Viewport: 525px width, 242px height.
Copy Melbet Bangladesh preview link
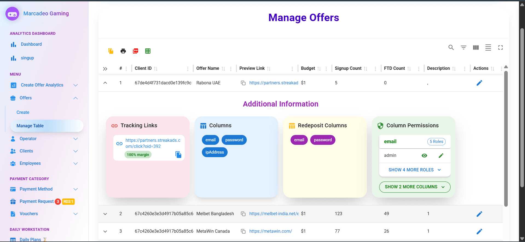243,214
